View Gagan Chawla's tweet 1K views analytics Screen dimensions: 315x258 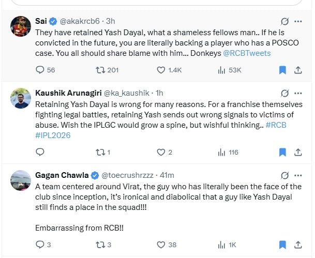pos(222,245)
